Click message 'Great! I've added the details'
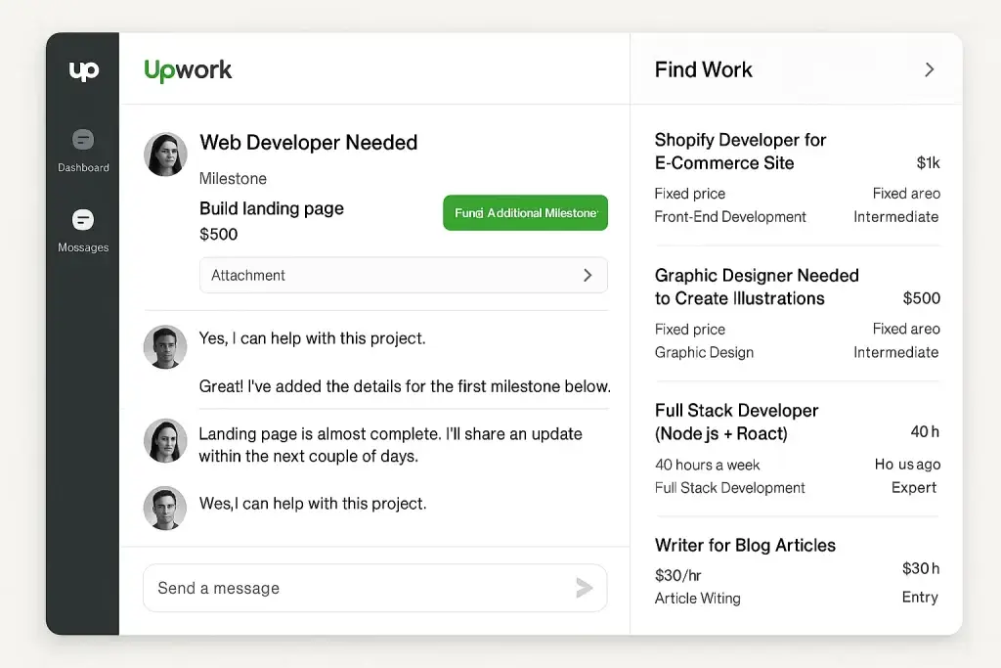1001x668 pixels. coord(405,386)
